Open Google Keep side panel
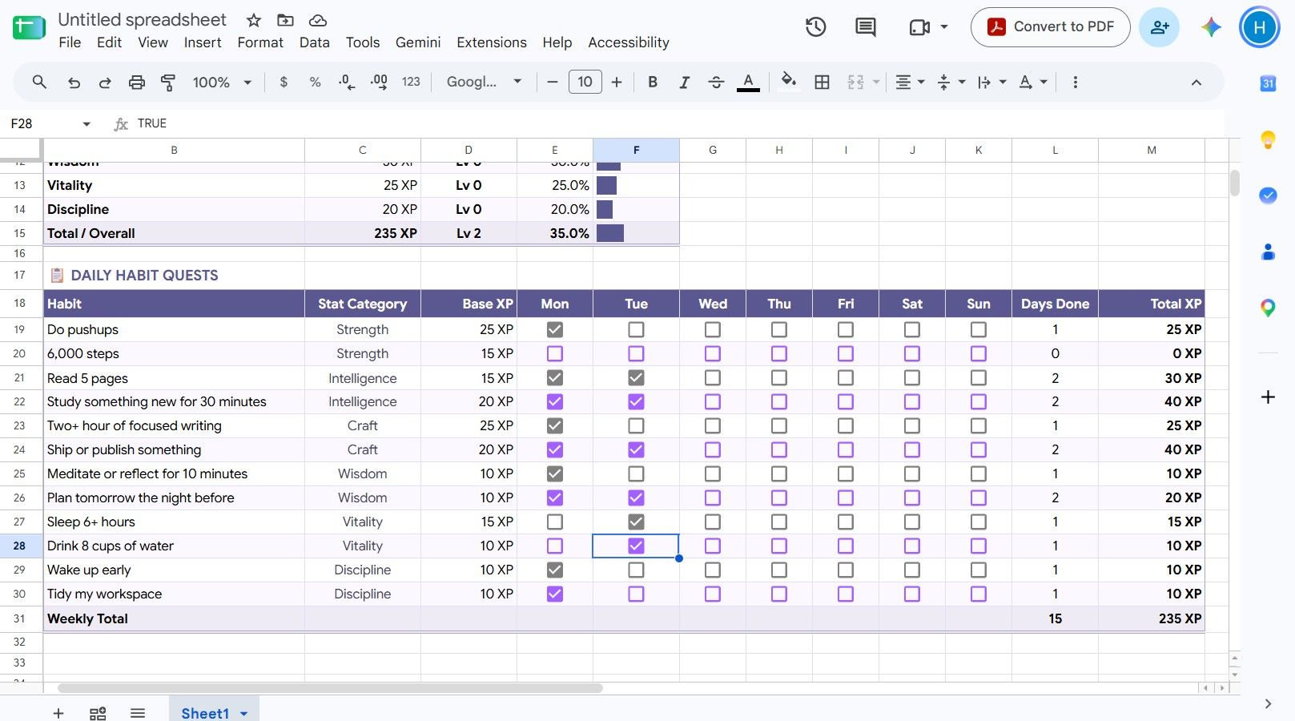This screenshot has width=1295, height=721. point(1268,139)
